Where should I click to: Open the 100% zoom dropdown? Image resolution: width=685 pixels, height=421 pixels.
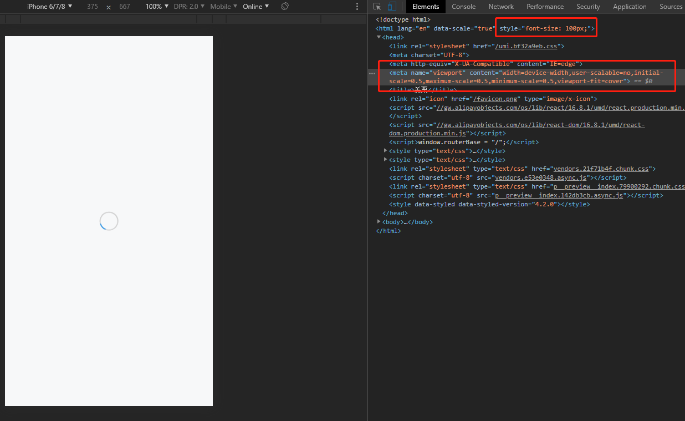coord(157,7)
